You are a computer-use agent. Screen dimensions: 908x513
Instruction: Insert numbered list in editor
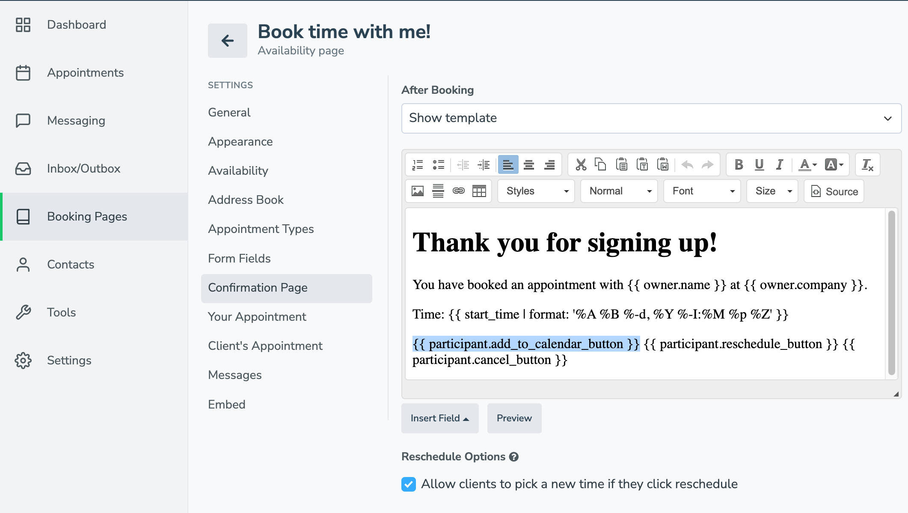point(418,164)
